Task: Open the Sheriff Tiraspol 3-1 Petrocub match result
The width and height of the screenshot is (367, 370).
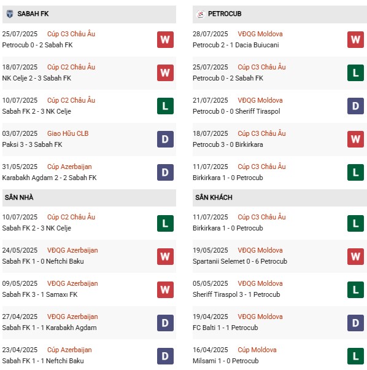Action: coord(236,294)
